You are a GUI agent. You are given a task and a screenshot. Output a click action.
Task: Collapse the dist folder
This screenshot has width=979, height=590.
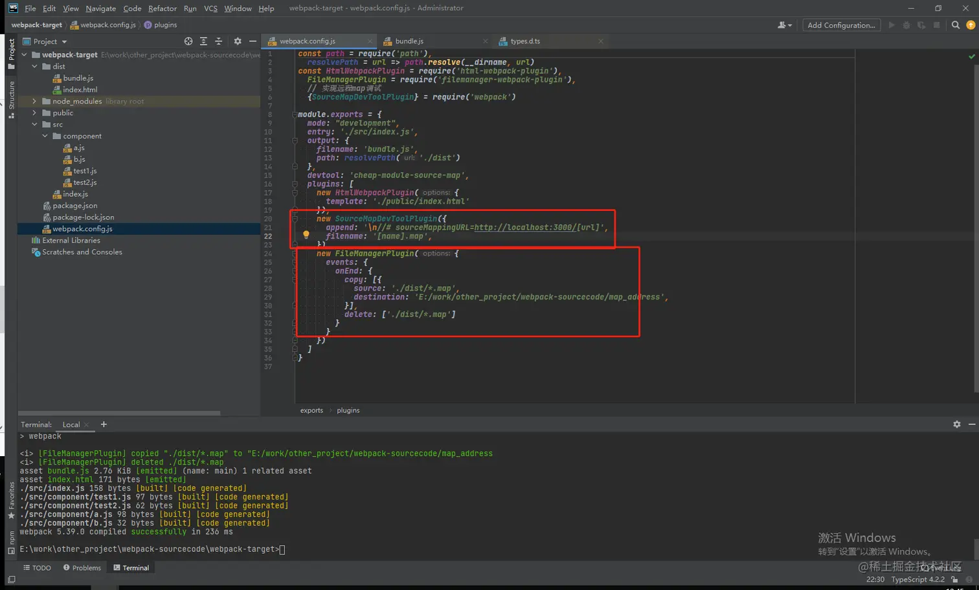(x=35, y=67)
